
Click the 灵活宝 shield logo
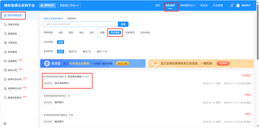47,64
